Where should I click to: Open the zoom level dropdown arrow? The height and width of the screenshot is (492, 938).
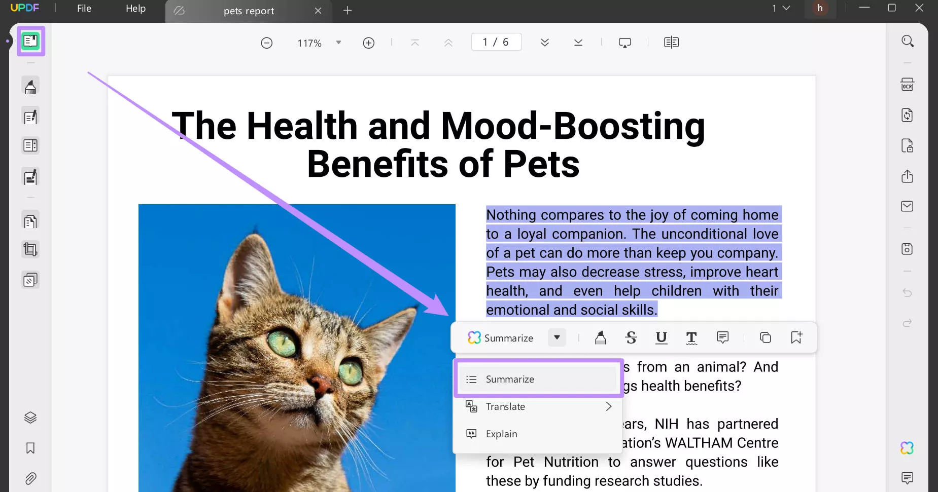pos(338,43)
